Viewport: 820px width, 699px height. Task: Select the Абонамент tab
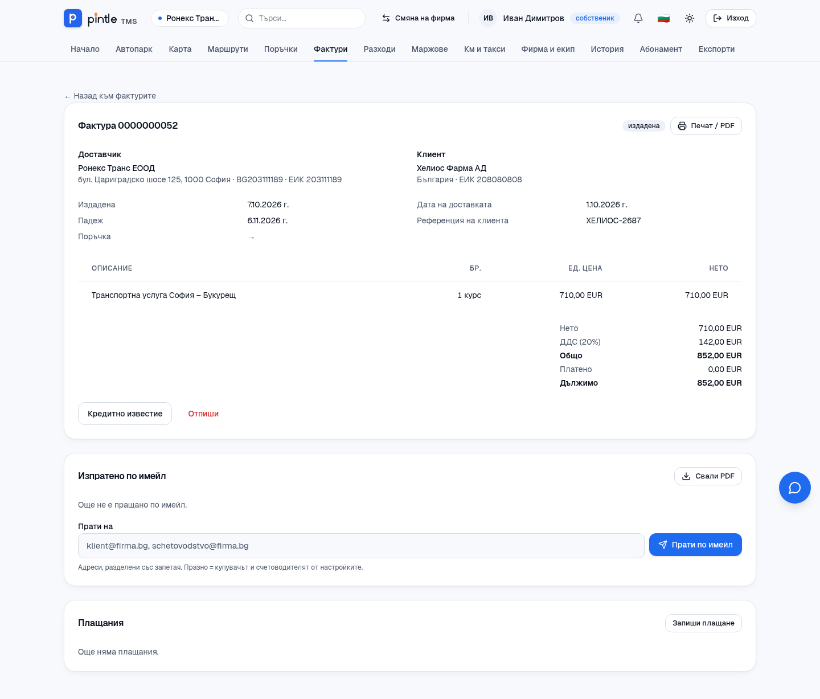[x=661, y=49]
